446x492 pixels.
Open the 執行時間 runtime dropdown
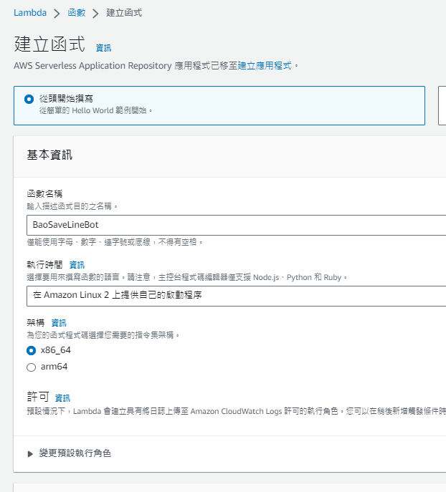[236, 296]
